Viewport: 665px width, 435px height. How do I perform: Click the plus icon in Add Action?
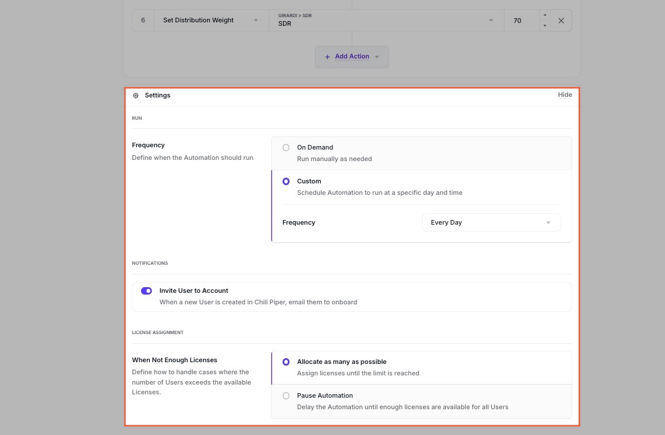(x=327, y=57)
